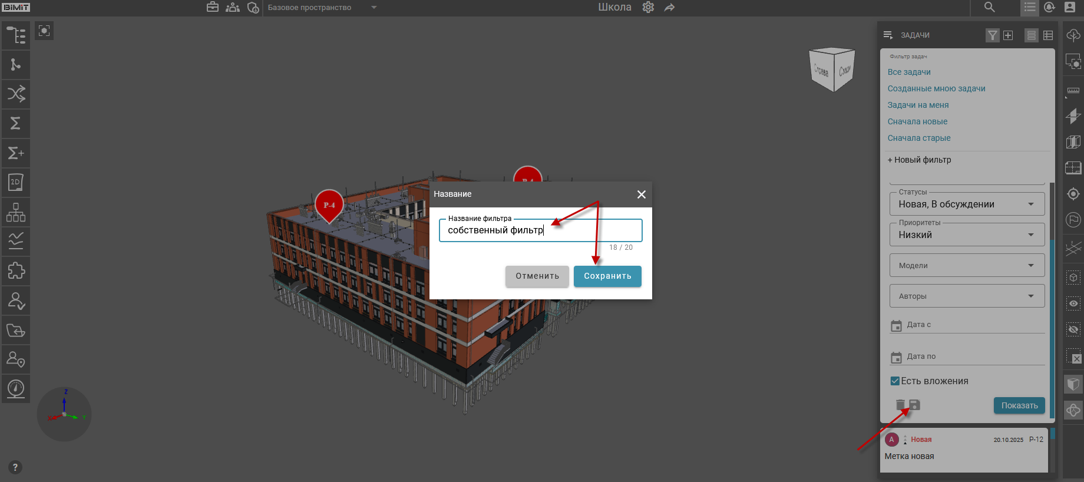Click the share arrow next to Школа
Screen dimensions: 1084x482
tap(670, 8)
